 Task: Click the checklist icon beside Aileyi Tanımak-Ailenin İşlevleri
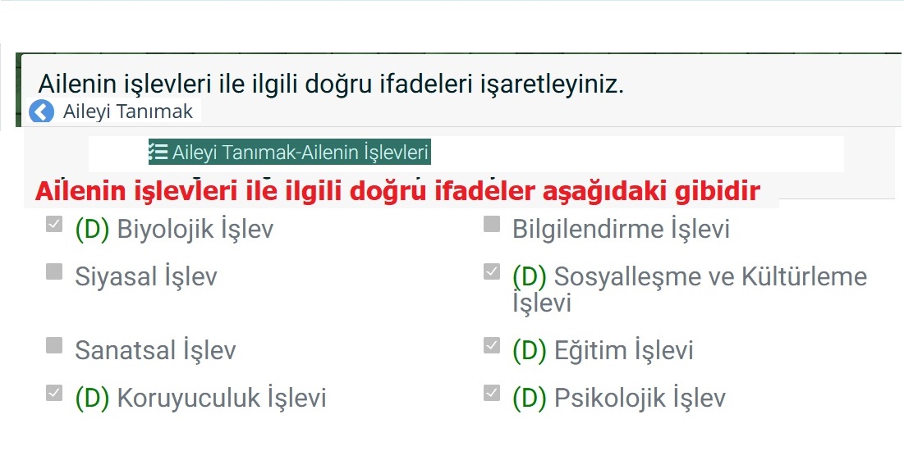click(x=158, y=152)
